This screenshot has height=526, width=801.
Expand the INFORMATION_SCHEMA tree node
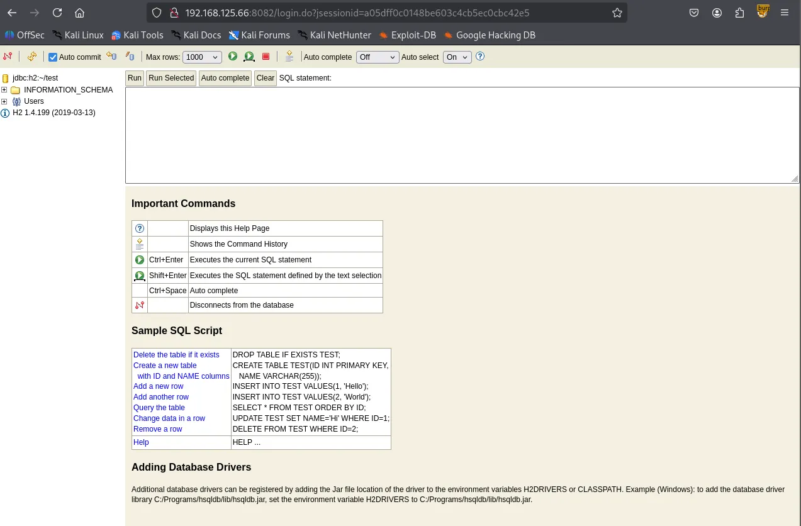point(4,90)
